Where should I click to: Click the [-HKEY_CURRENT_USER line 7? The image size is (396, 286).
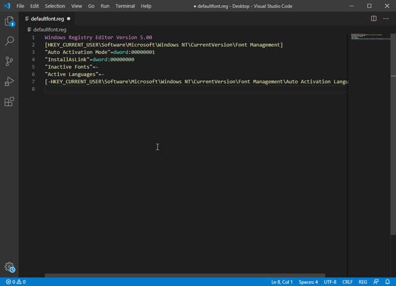(x=196, y=81)
